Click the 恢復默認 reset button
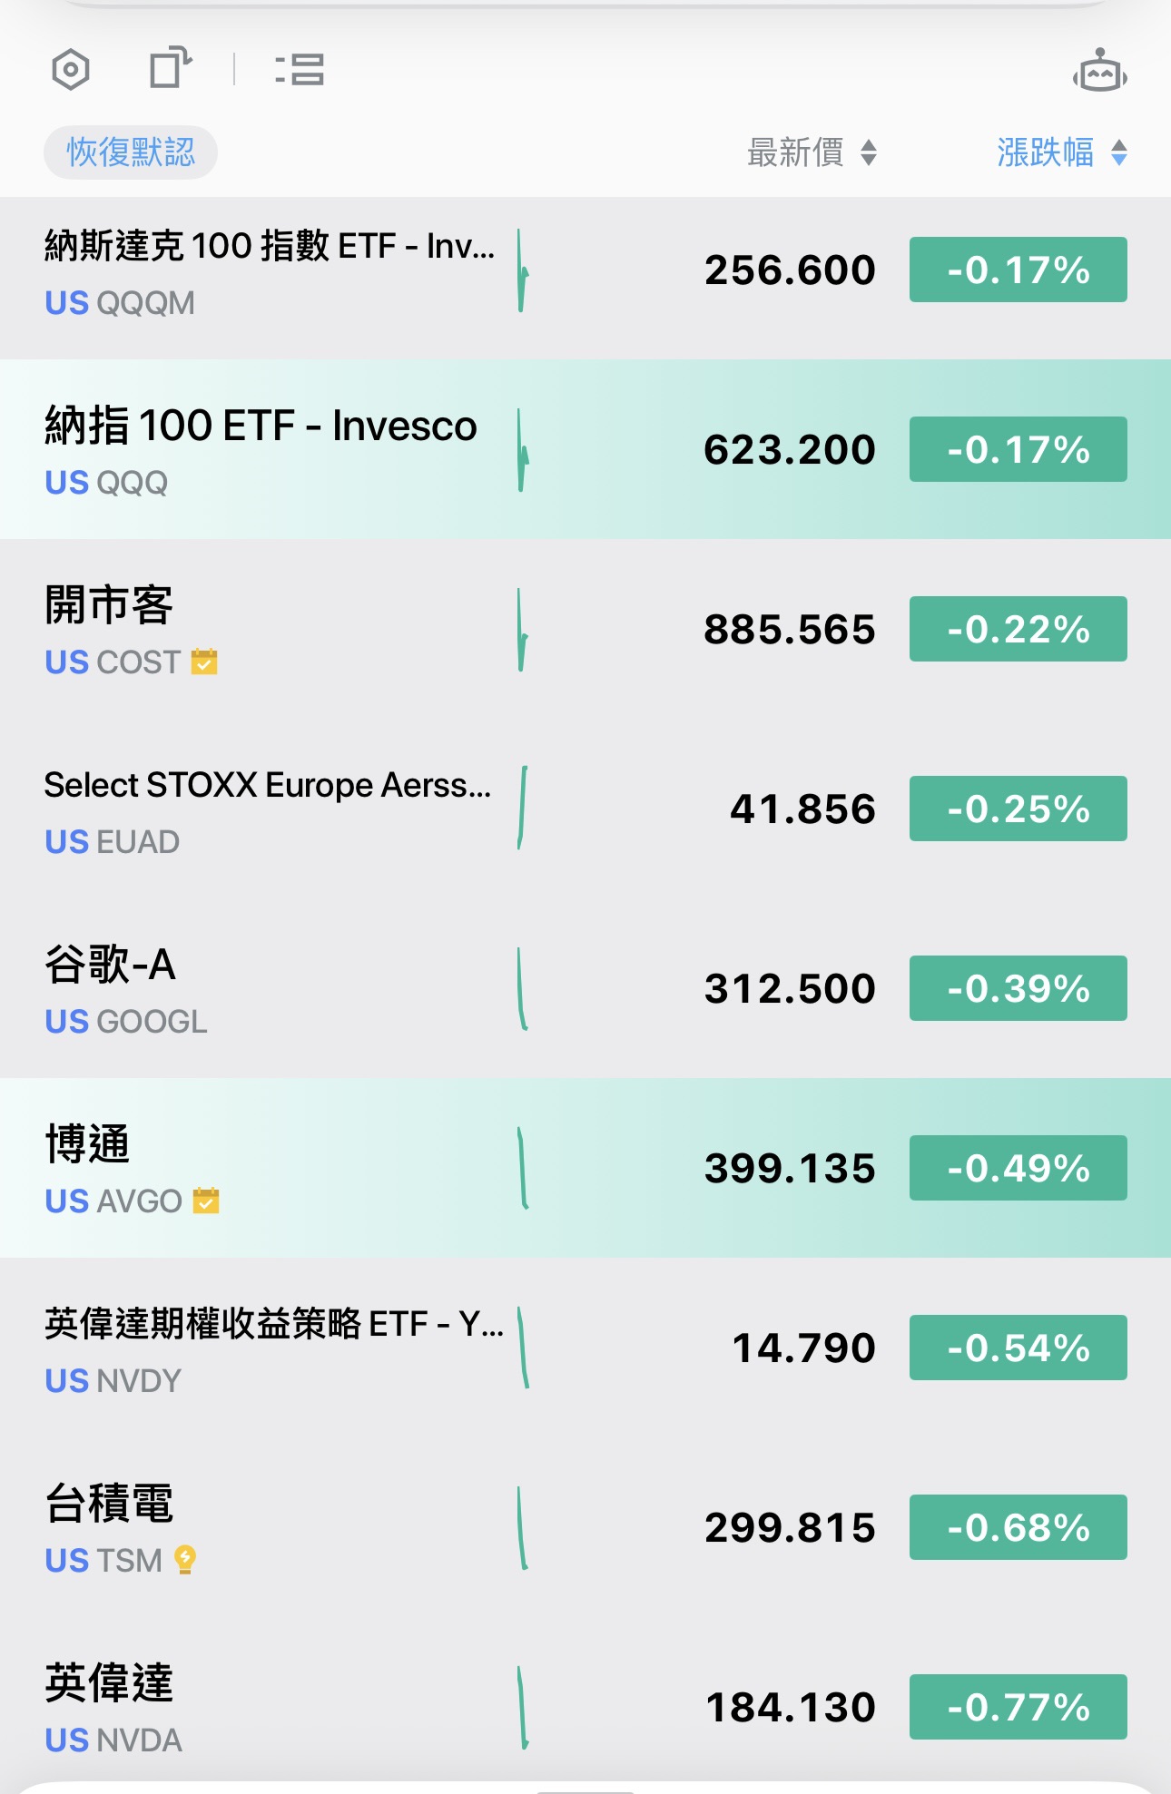 (x=131, y=152)
